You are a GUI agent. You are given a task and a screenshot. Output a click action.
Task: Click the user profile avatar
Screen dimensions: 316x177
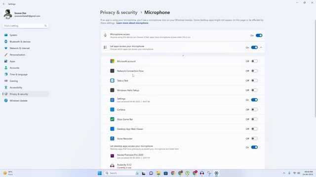[x=8, y=14]
